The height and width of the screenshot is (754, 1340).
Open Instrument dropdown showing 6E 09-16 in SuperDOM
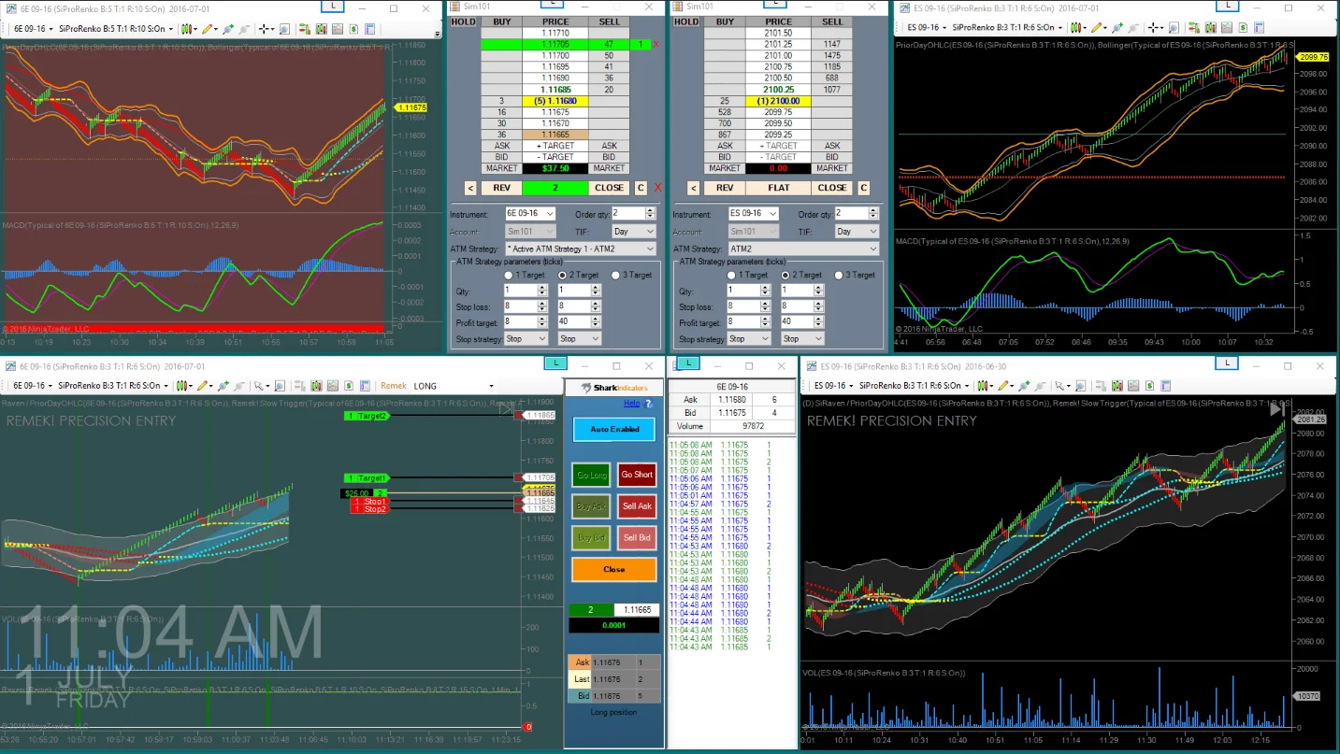pyautogui.click(x=530, y=214)
